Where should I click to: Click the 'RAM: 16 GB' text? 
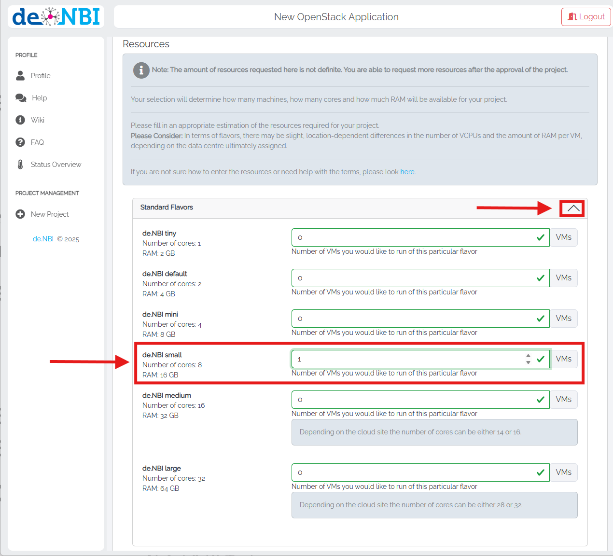tap(160, 375)
